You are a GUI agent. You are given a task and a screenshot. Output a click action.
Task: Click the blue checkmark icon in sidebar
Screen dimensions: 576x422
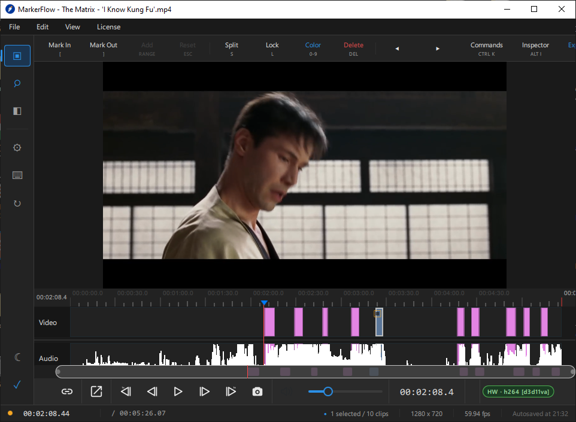(17, 384)
